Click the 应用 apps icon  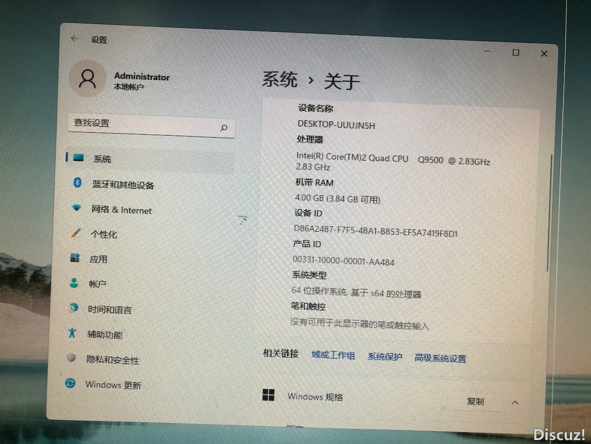pos(75,258)
